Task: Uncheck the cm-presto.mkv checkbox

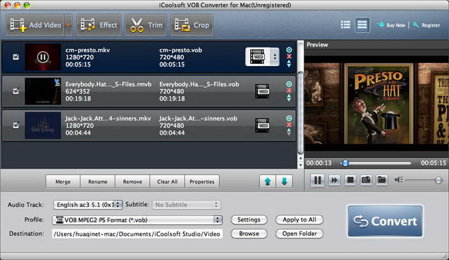Action: [16, 57]
